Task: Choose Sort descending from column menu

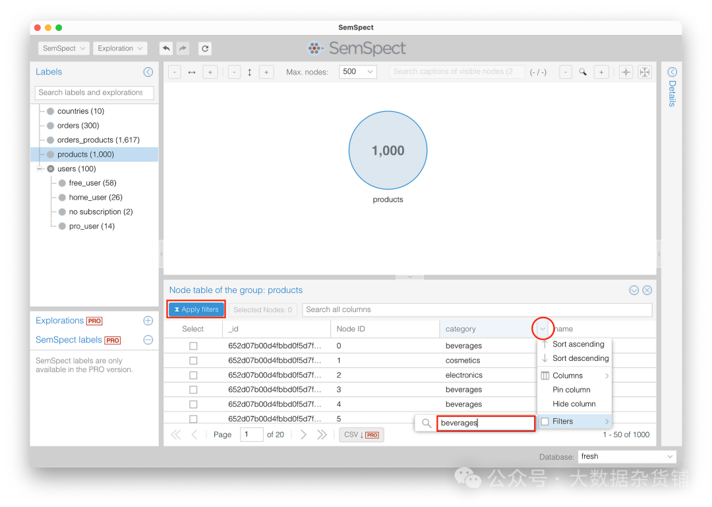Action: pos(574,358)
